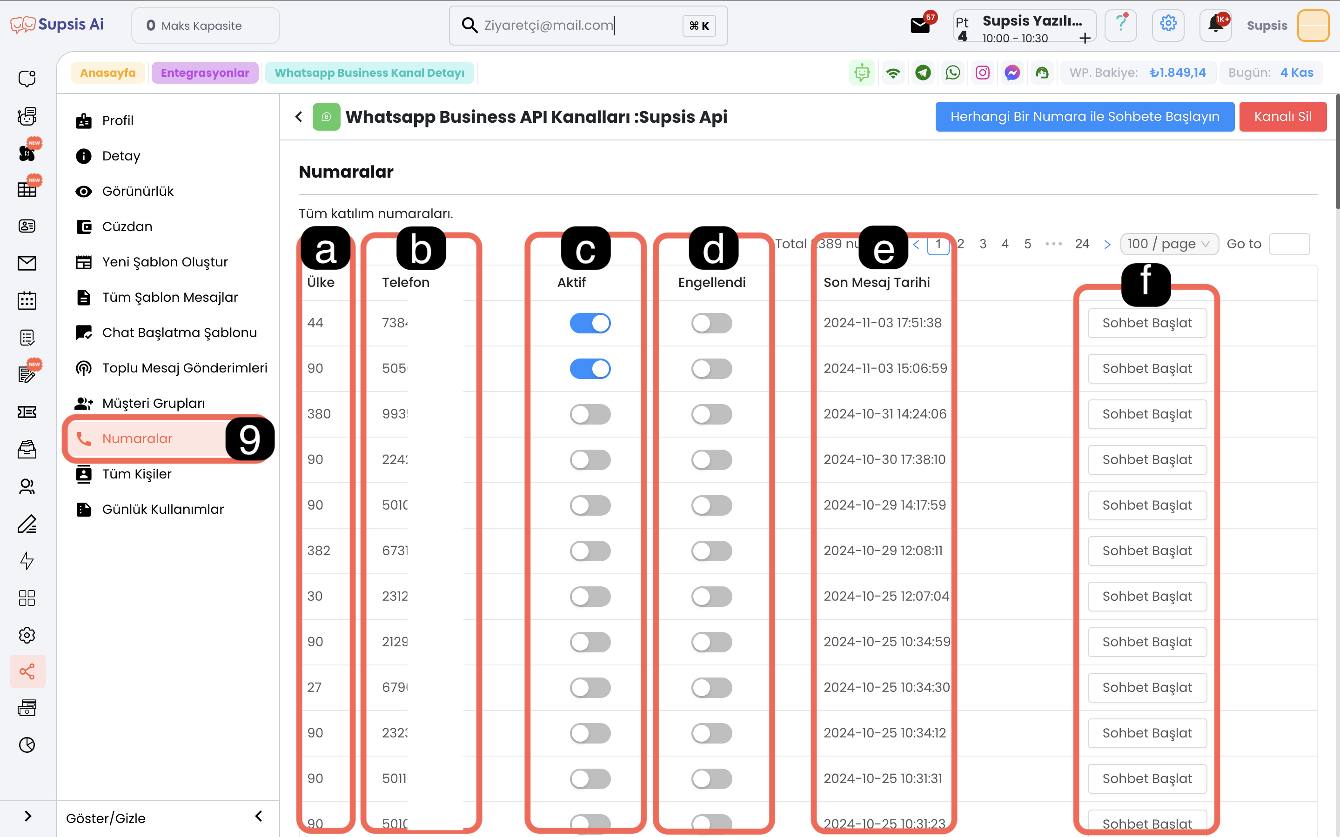Toggle Engellendi switch for country 27 row
The image size is (1340, 837).
click(x=711, y=688)
